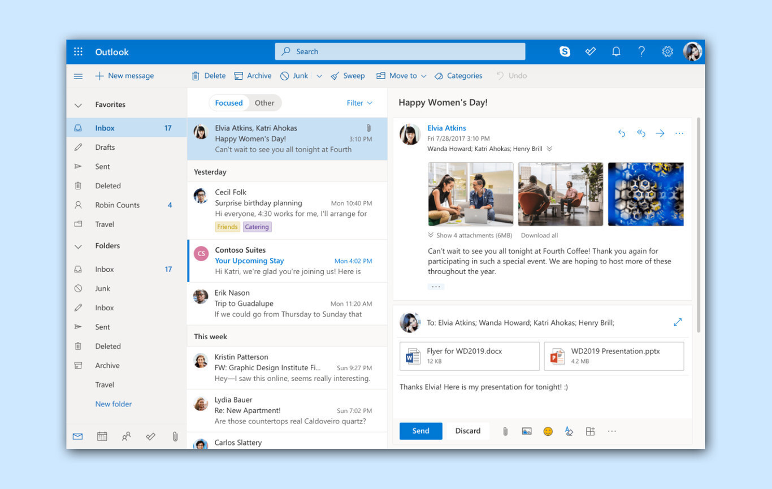Attach a file with the paperclip icon
The width and height of the screenshot is (772, 489).
(505, 431)
